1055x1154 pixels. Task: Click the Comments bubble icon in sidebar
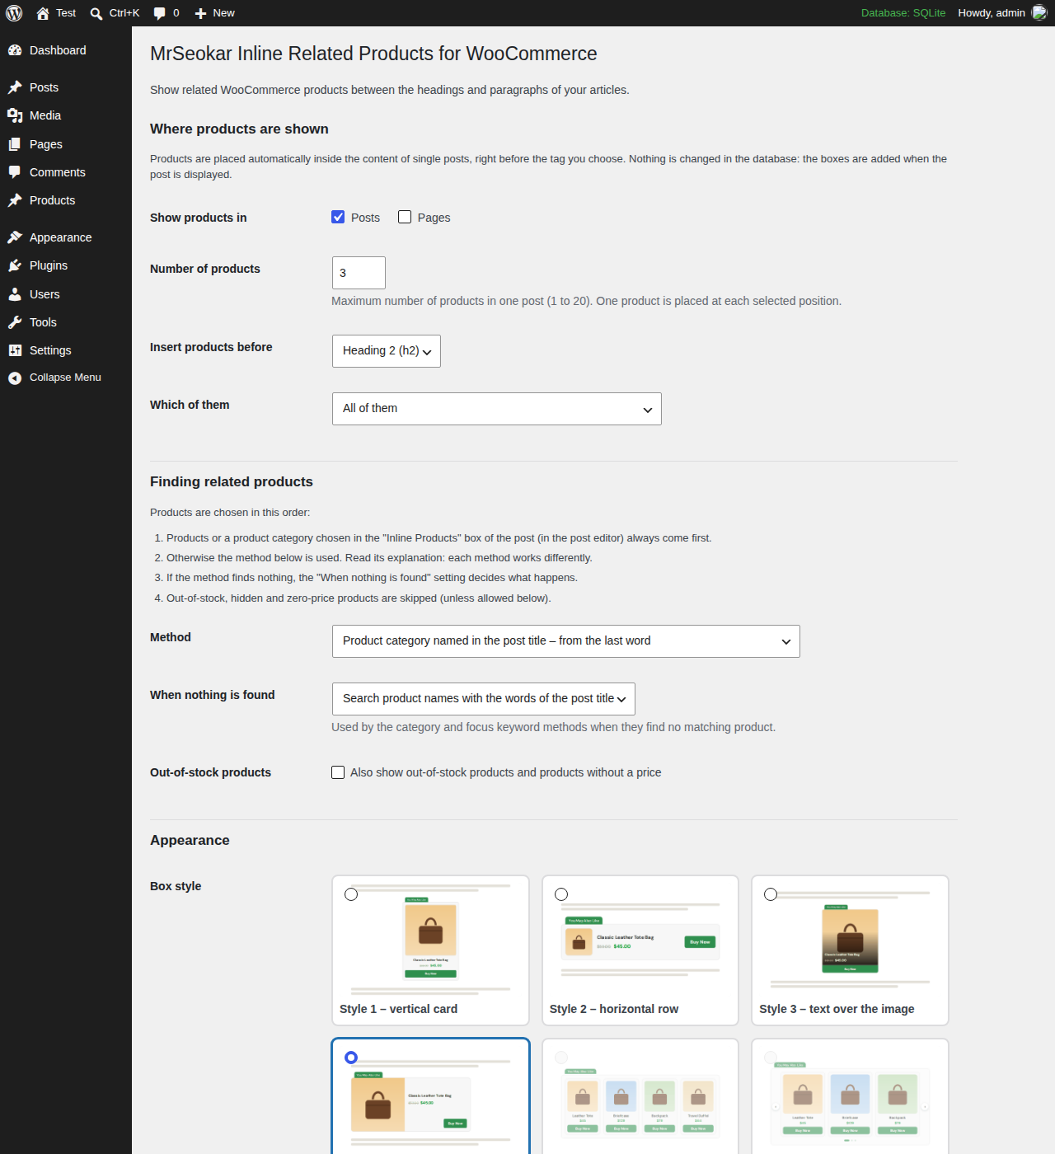pos(15,172)
